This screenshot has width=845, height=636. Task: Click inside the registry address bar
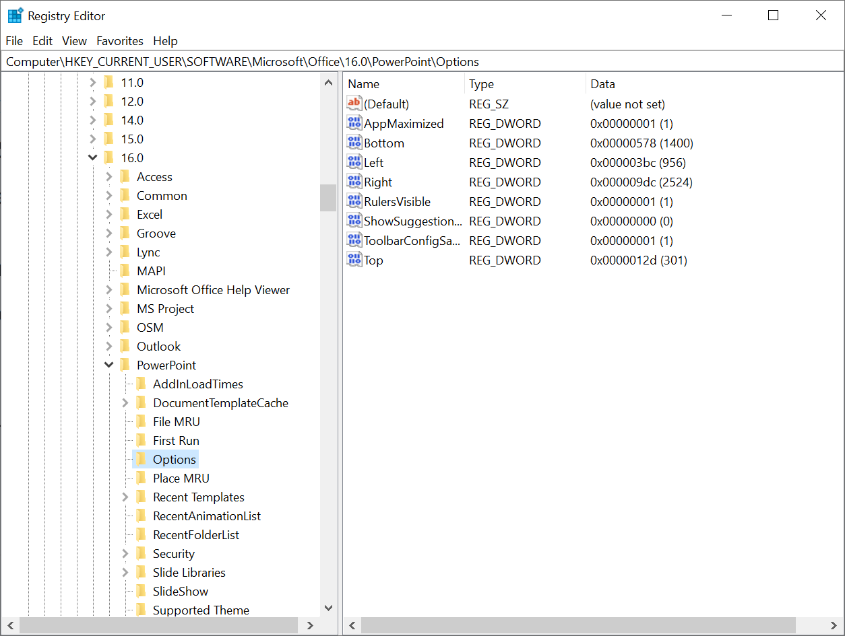270,61
